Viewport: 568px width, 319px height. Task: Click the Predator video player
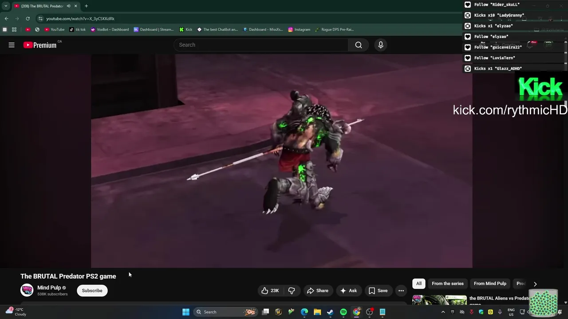click(282, 161)
